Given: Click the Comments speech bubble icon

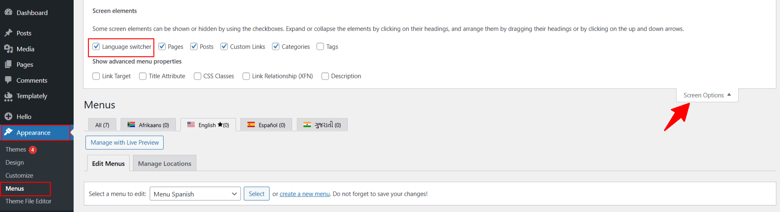Looking at the screenshot, I should point(8,80).
